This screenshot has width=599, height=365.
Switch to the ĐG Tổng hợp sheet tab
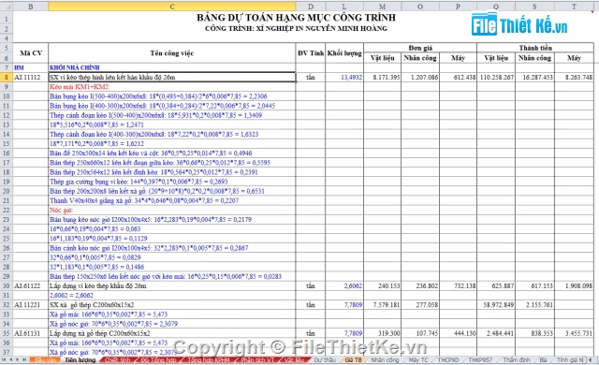click(158, 359)
